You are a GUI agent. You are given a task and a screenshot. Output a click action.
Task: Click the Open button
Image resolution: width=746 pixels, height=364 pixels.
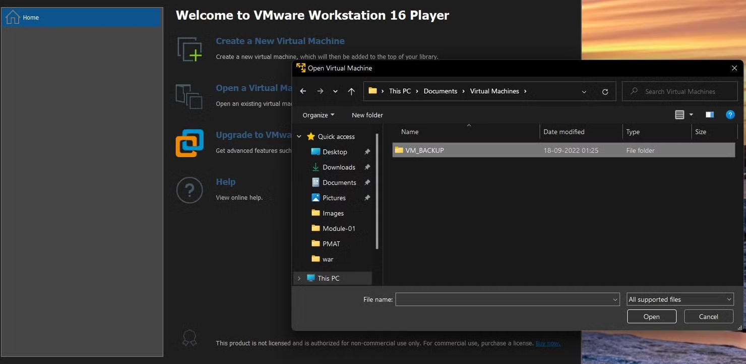651,316
